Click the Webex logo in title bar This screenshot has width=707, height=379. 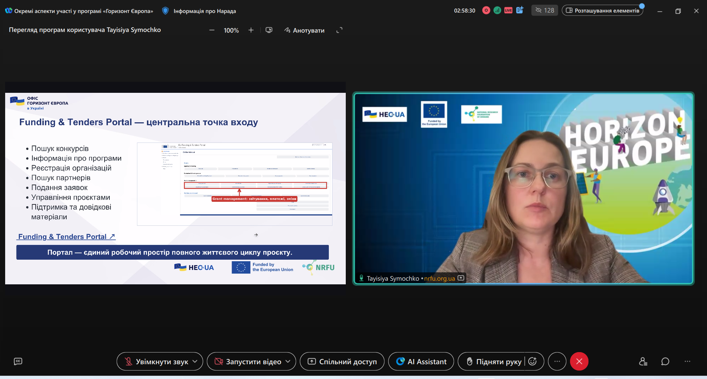tap(8, 11)
